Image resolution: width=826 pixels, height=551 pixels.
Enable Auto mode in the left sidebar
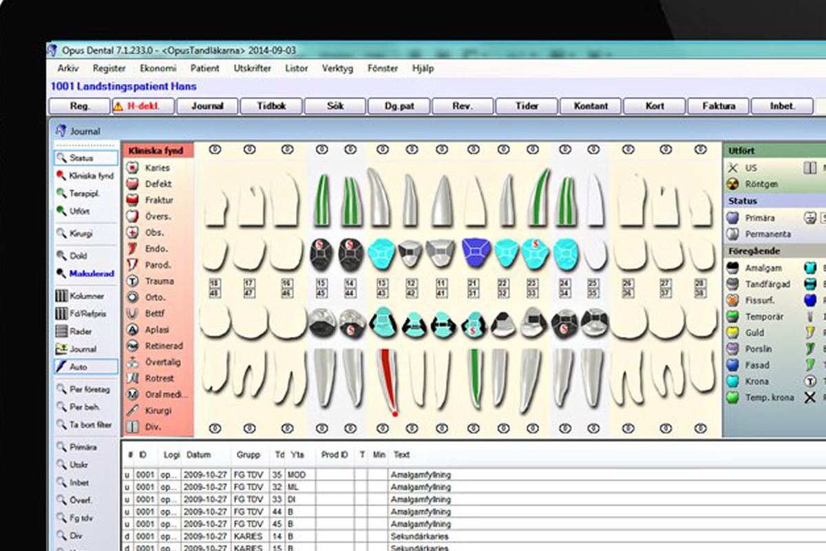tap(83, 366)
